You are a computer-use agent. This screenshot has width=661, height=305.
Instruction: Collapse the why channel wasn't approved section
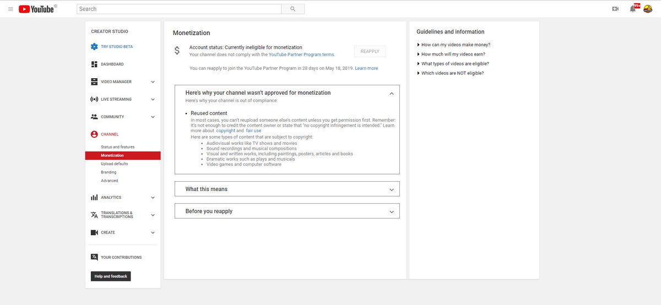point(392,94)
